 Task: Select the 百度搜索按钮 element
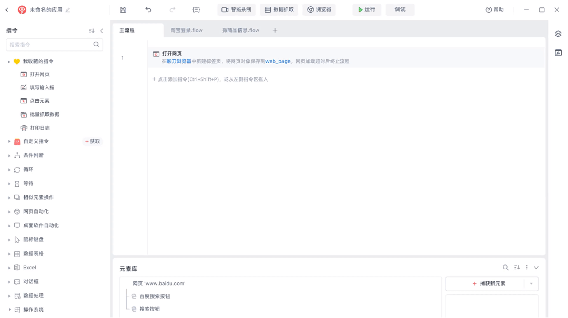click(x=155, y=296)
